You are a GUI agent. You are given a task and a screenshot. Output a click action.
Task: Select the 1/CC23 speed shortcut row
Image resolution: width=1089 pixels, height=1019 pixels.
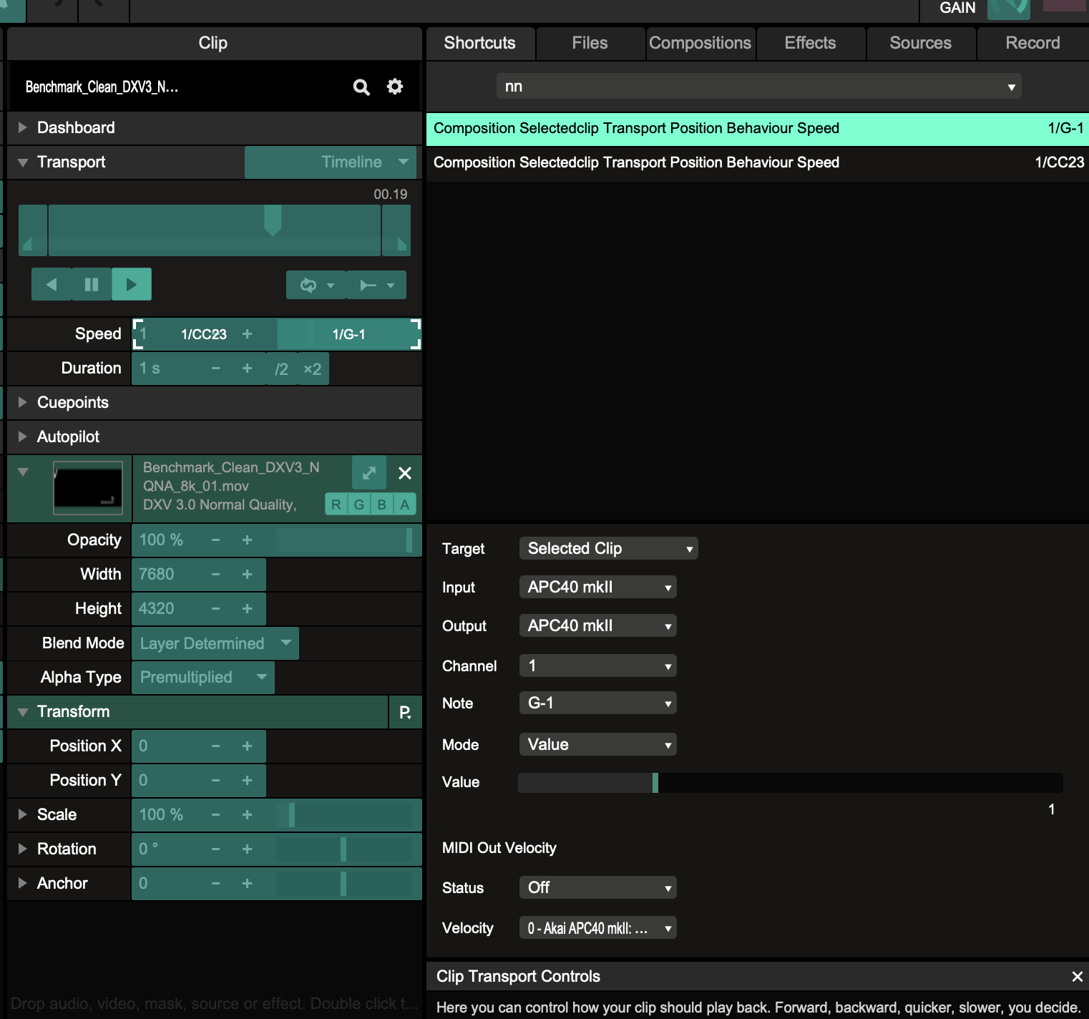757,162
